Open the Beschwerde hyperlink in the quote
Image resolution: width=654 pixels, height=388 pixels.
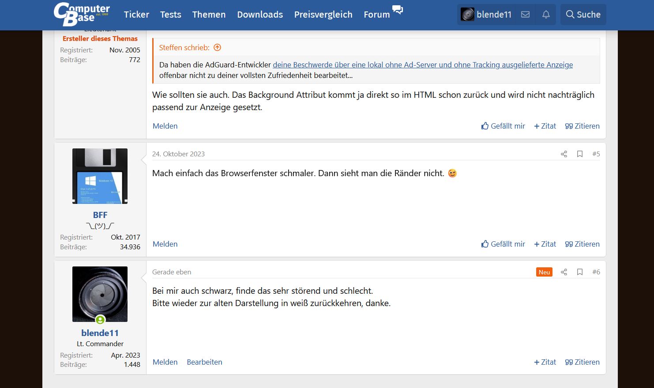click(x=423, y=65)
